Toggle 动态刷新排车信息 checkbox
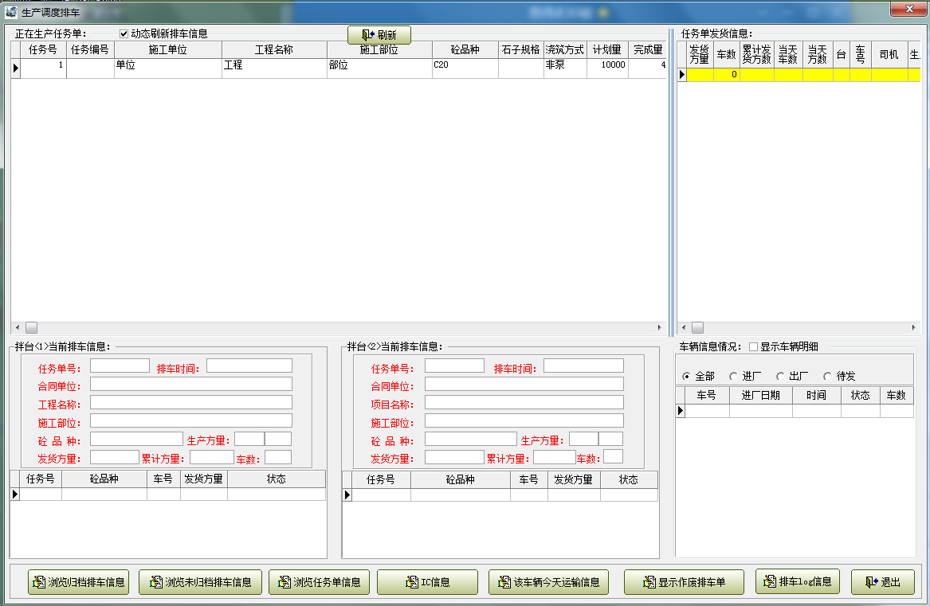 (124, 33)
